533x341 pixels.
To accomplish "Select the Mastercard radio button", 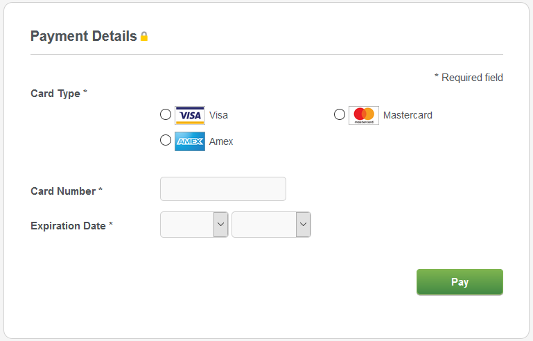I will [340, 114].
